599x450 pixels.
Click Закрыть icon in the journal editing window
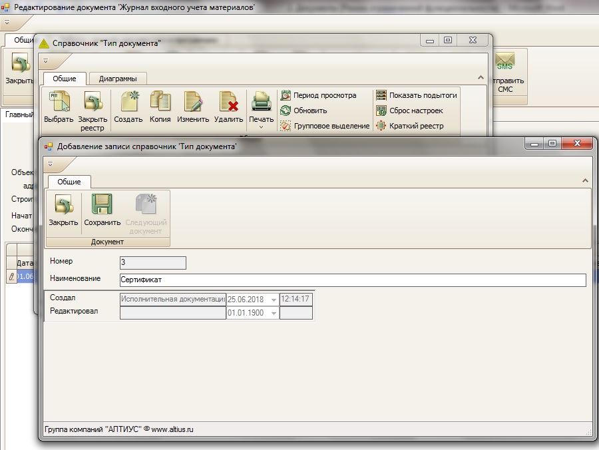pos(21,63)
